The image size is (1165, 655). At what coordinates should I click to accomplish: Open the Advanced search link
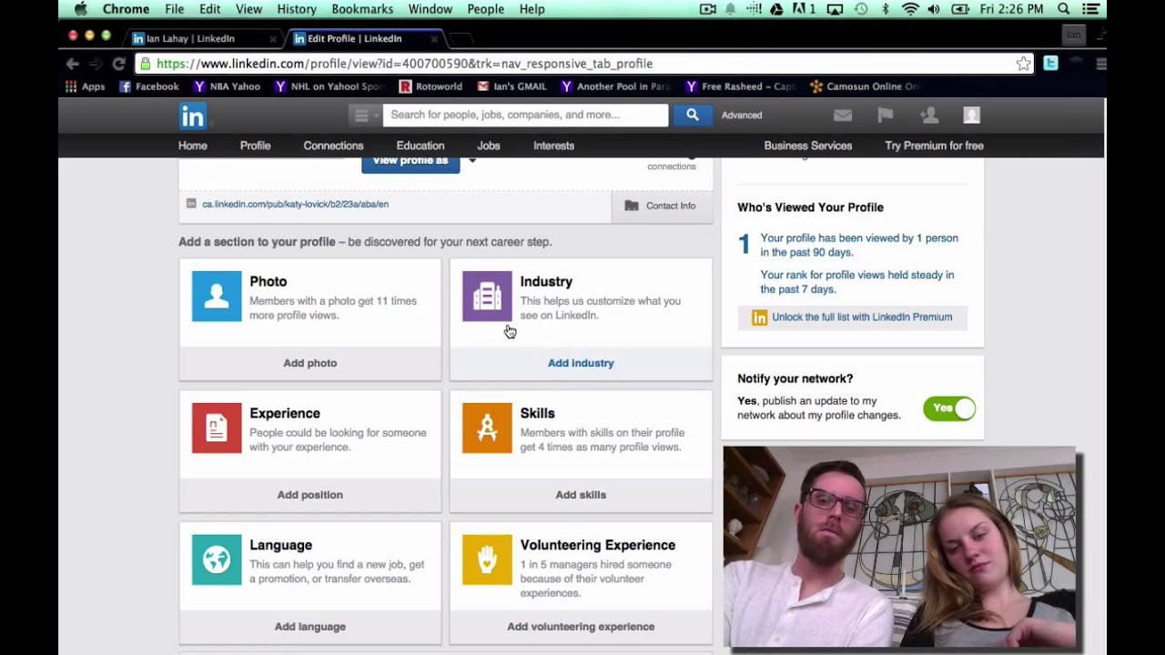tap(742, 116)
